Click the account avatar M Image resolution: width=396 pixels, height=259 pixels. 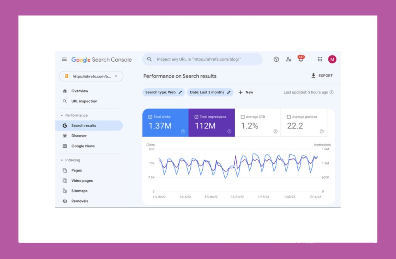[x=332, y=59]
